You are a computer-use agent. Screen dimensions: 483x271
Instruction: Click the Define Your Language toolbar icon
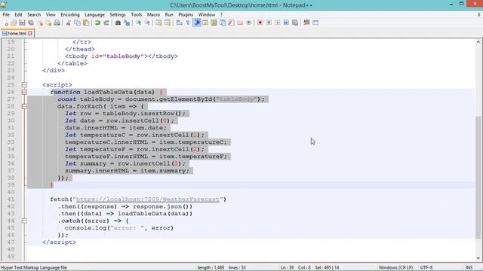(x=205, y=23)
